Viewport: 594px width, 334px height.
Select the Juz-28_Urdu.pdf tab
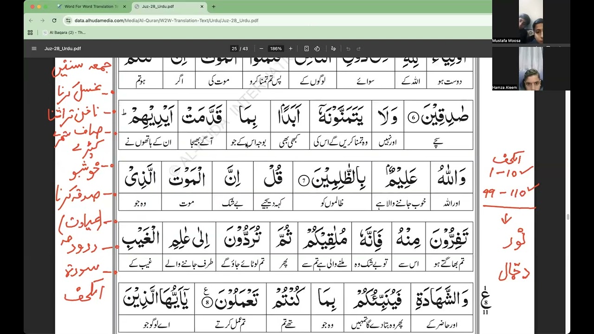169,6
